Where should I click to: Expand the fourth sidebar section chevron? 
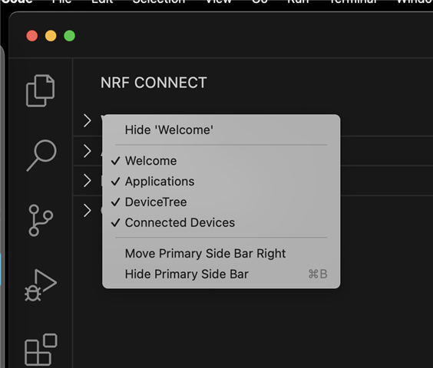coord(88,211)
